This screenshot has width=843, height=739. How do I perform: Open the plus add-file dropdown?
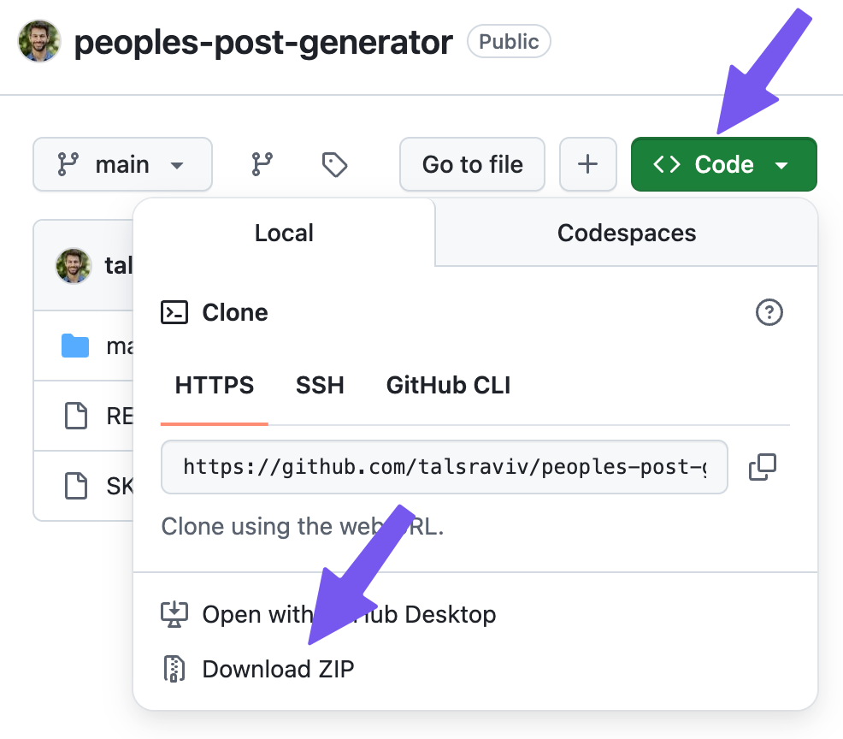(x=588, y=164)
